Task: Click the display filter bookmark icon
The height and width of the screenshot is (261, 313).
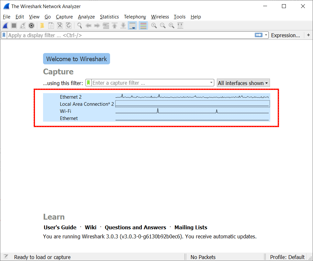Action: (4, 35)
